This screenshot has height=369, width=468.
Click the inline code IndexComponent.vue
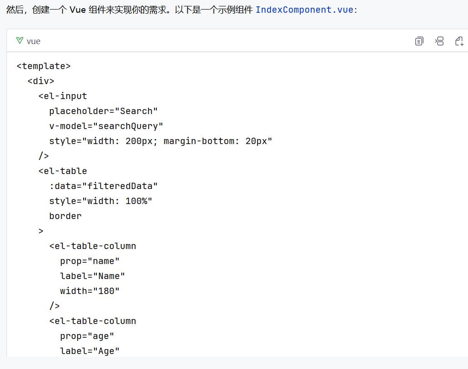tap(306, 10)
